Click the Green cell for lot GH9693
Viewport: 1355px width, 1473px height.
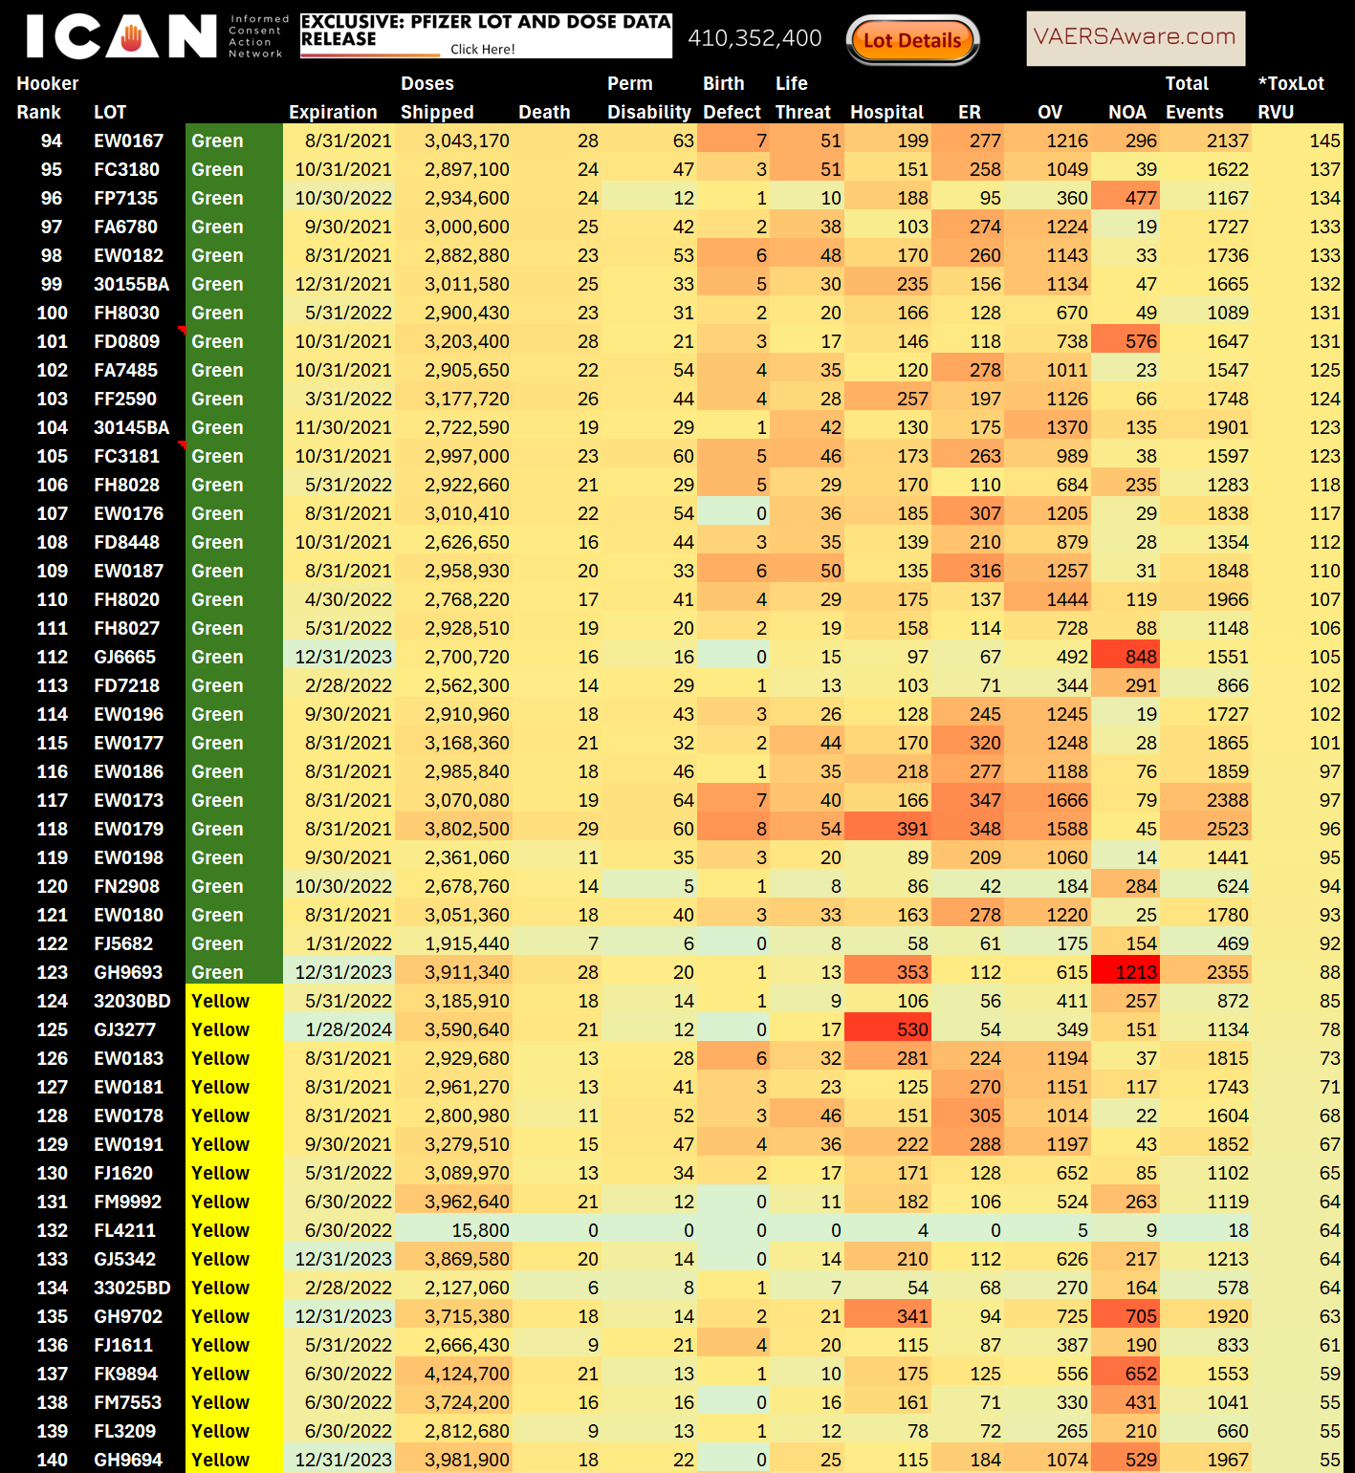(234, 972)
